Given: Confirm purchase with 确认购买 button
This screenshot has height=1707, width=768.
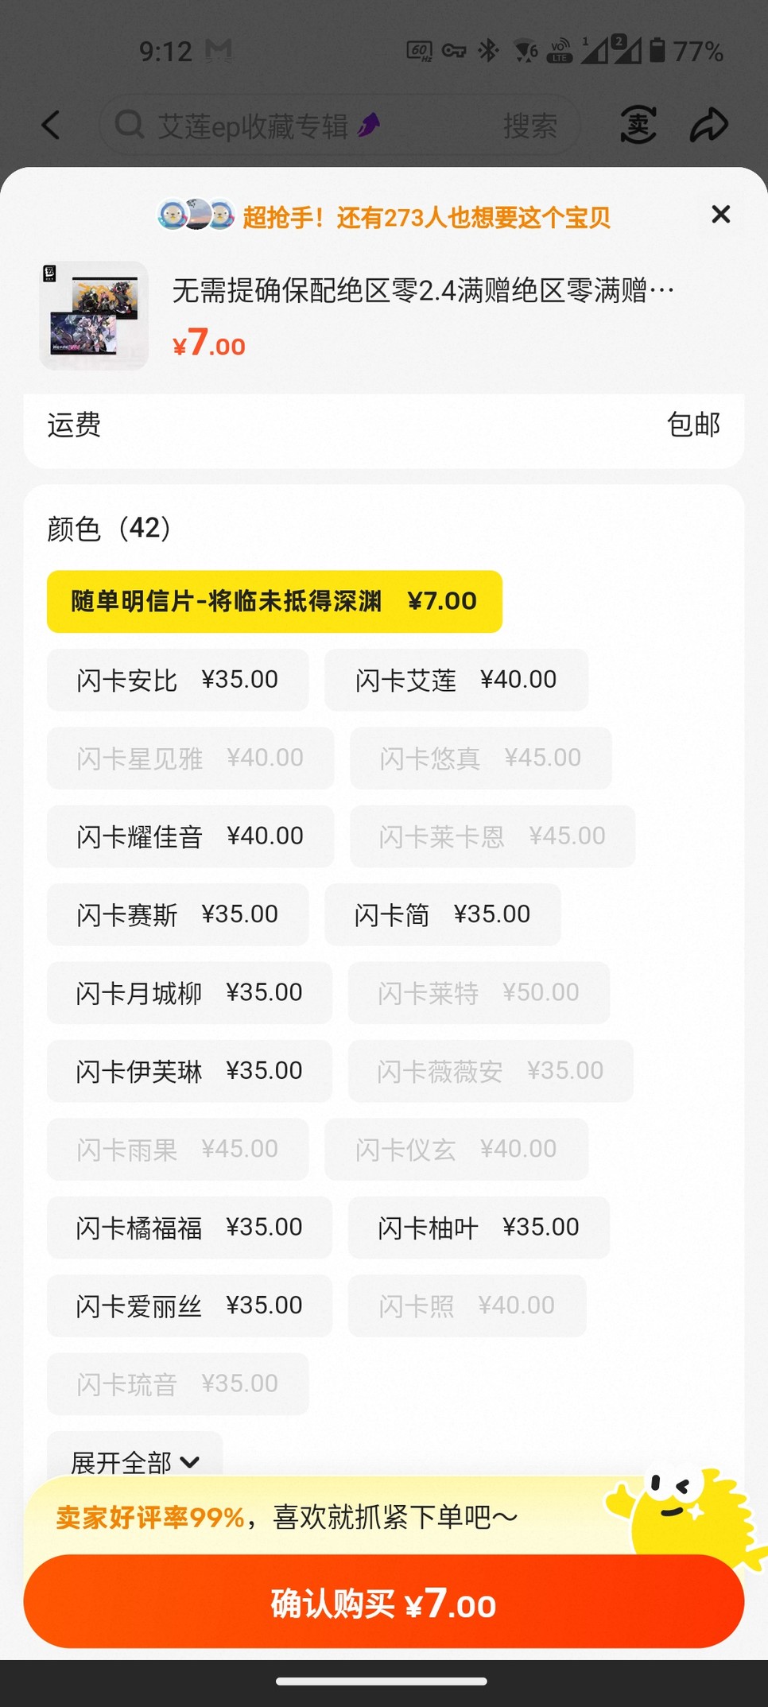Looking at the screenshot, I should [383, 1602].
